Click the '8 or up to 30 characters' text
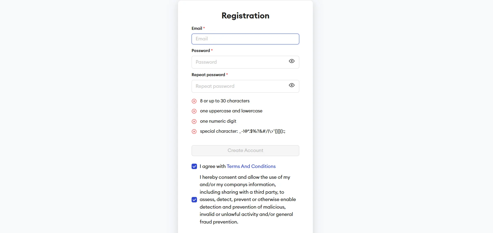The height and width of the screenshot is (233, 493). [x=225, y=101]
